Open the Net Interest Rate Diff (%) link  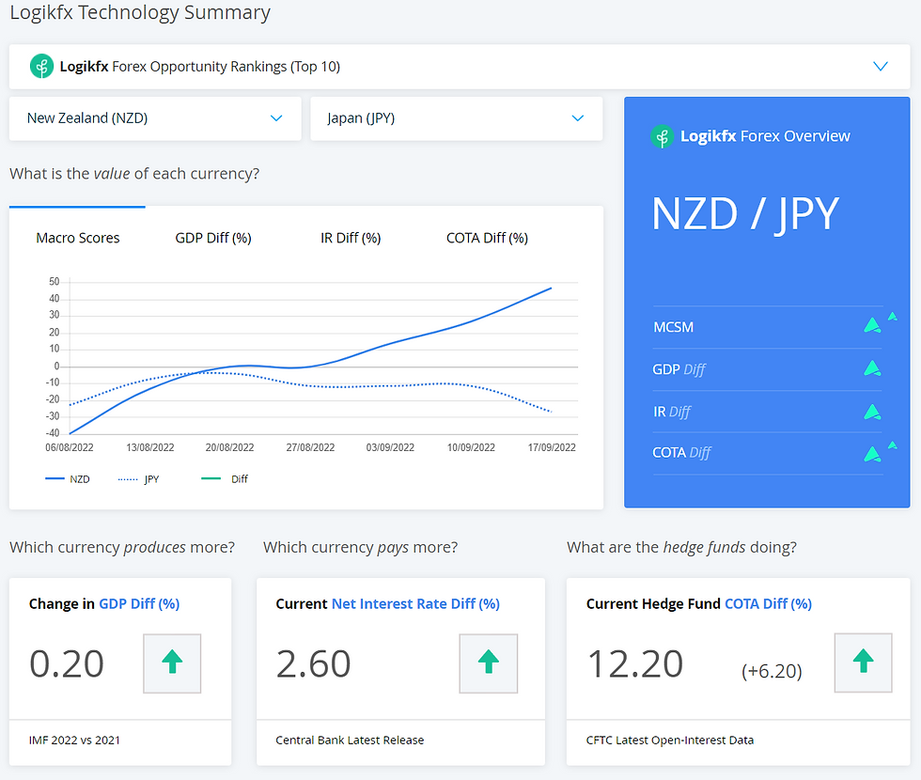[415, 603]
